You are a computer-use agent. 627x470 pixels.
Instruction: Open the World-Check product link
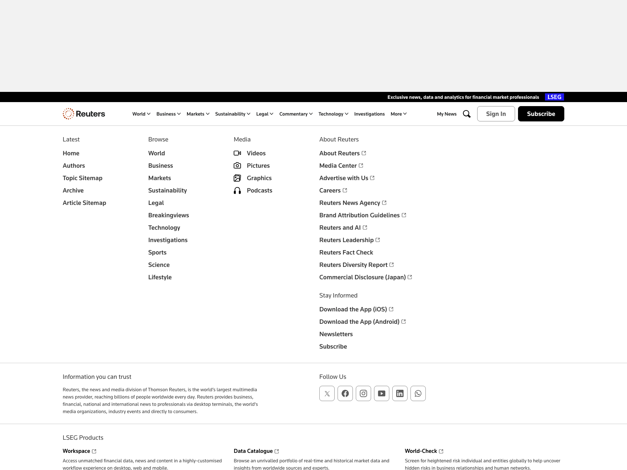point(421,451)
